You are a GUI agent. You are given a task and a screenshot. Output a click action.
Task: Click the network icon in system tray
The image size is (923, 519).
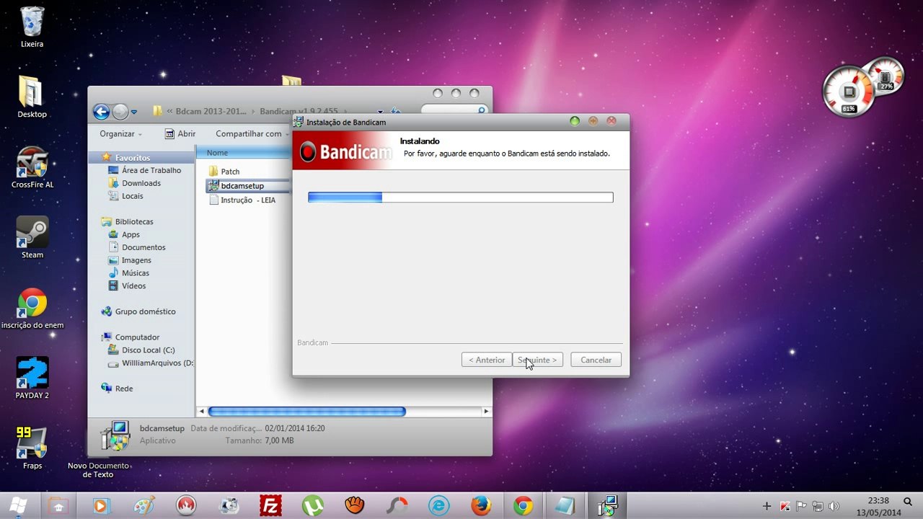tap(818, 506)
